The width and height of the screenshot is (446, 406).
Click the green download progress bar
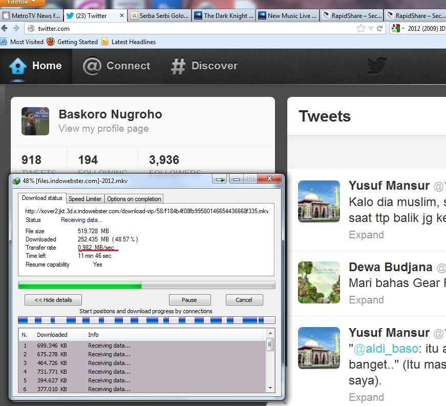[x=146, y=286]
